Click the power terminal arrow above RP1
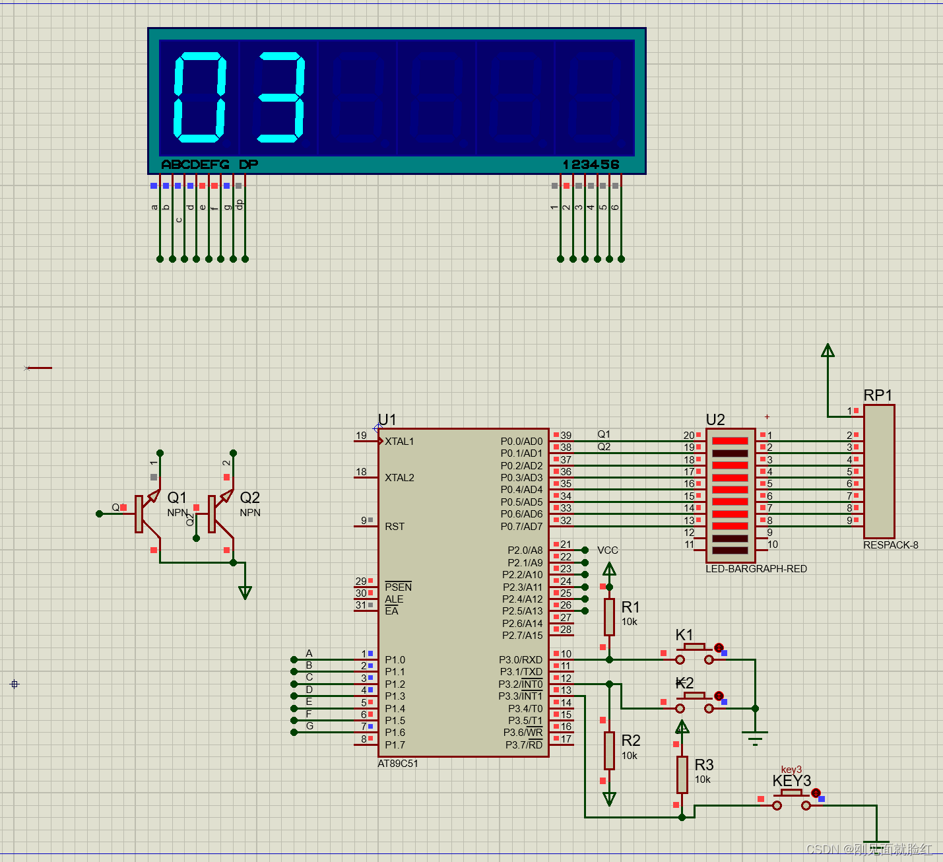Screen dimensions: 943x862 point(828,350)
